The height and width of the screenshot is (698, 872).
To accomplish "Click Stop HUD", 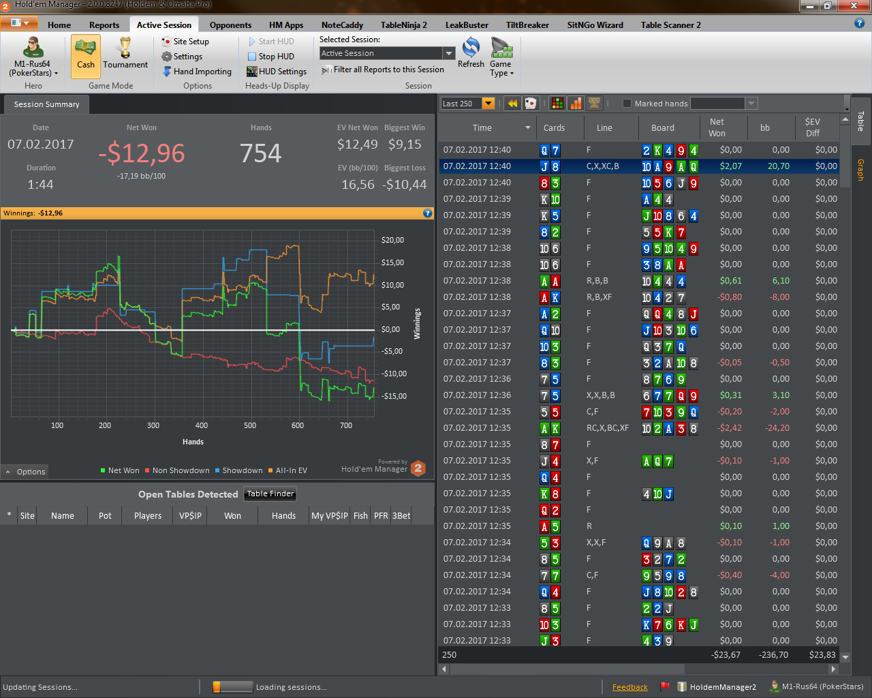I will click(x=270, y=57).
